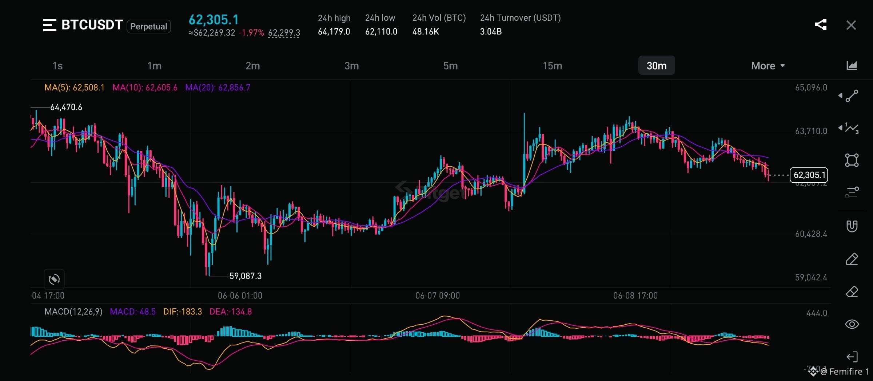Switch to the 1m timeframe
This screenshot has height=381, width=873.
(x=154, y=66)
